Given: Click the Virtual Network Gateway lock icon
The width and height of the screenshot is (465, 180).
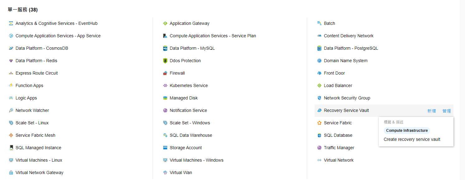Looking at the screenshot, I should coord(11,173).
